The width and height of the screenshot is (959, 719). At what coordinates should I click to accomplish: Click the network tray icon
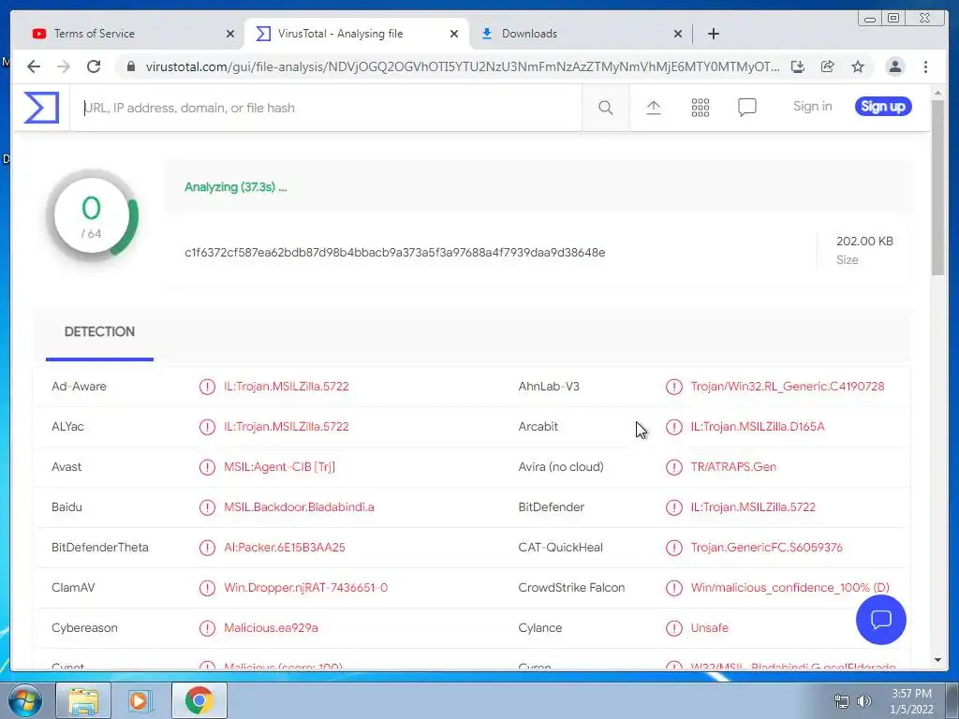pos(842,701)
